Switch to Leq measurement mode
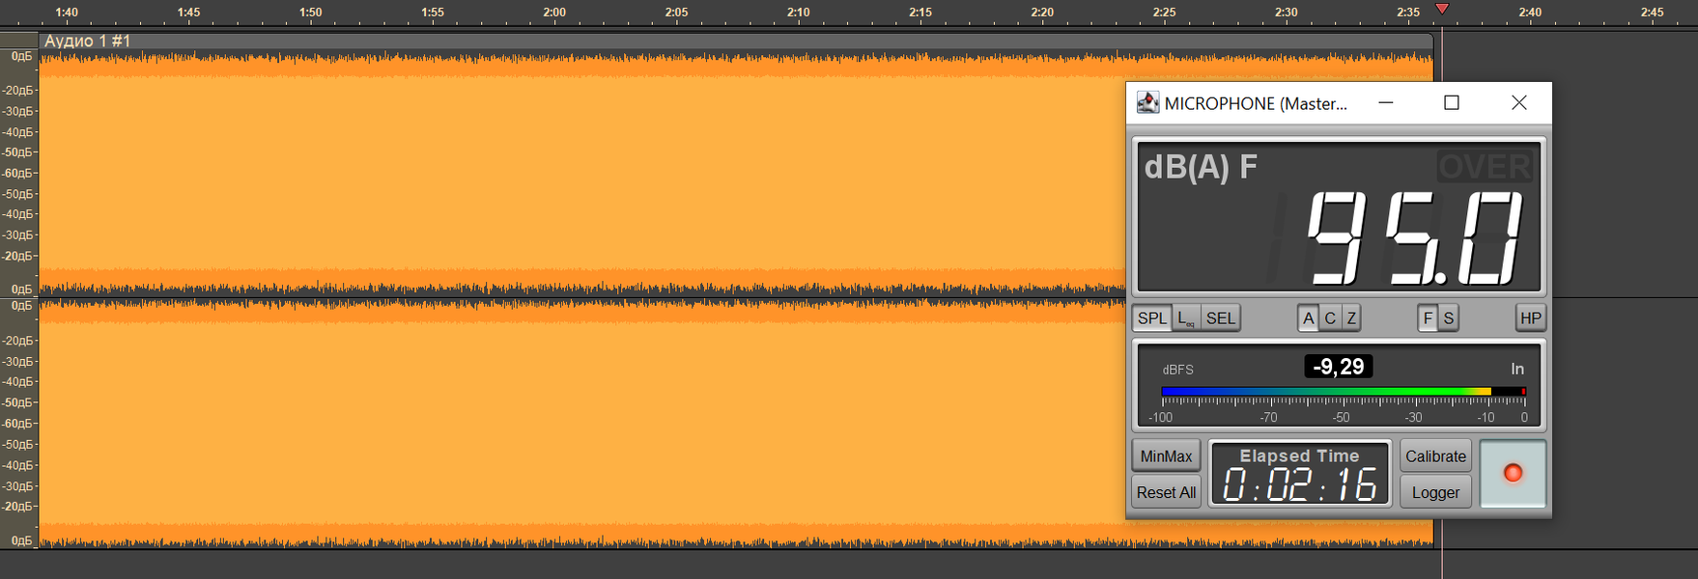Image resolution: width=1698 pixels, height=579 pixels. point(1186,318)
